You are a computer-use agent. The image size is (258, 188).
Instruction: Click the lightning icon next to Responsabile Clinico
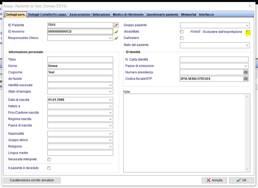click(x=116, y=38)
